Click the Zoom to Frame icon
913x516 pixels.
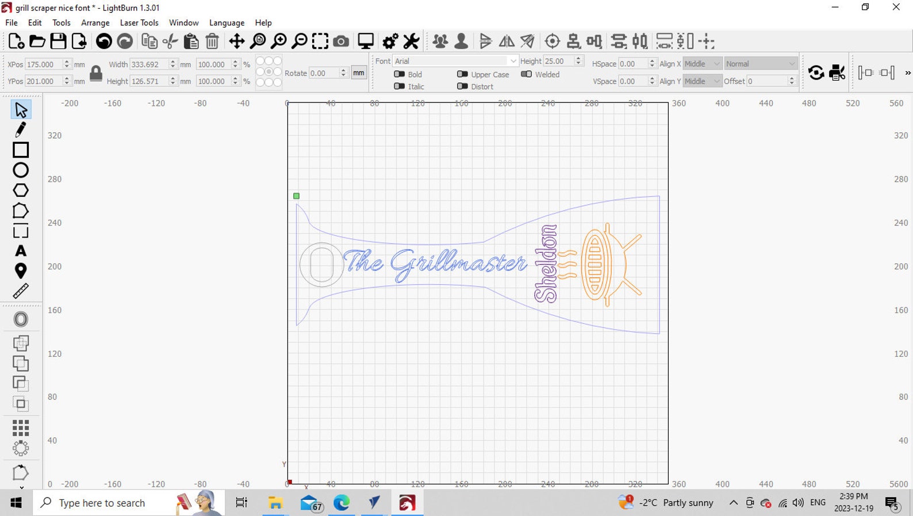click(x=320, y=41)
